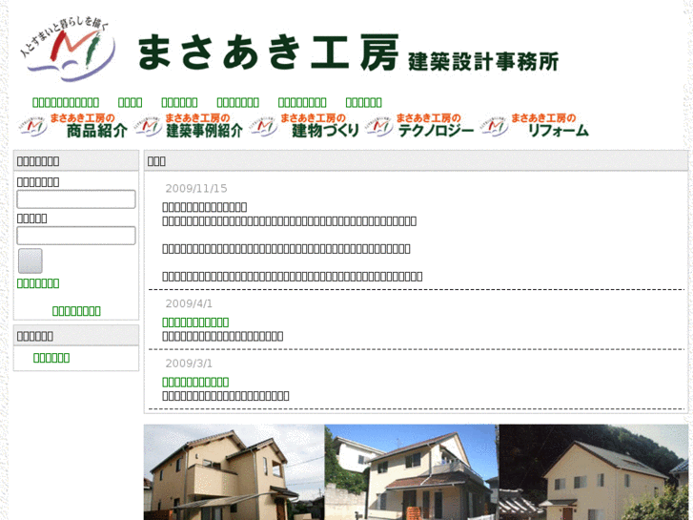Follow the centered green link at the sidebar form's bottom
The image size is (693, 520).
point(76,311)
